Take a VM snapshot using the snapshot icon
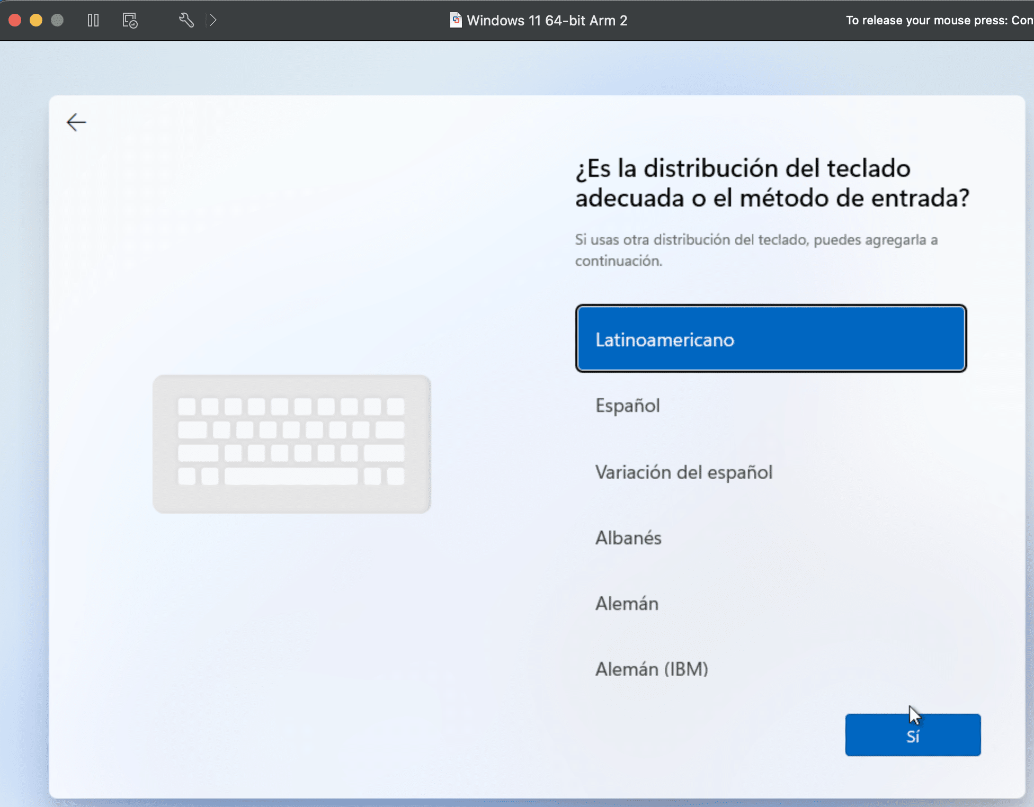This screenshot has height=807, width=1034. 129,20
